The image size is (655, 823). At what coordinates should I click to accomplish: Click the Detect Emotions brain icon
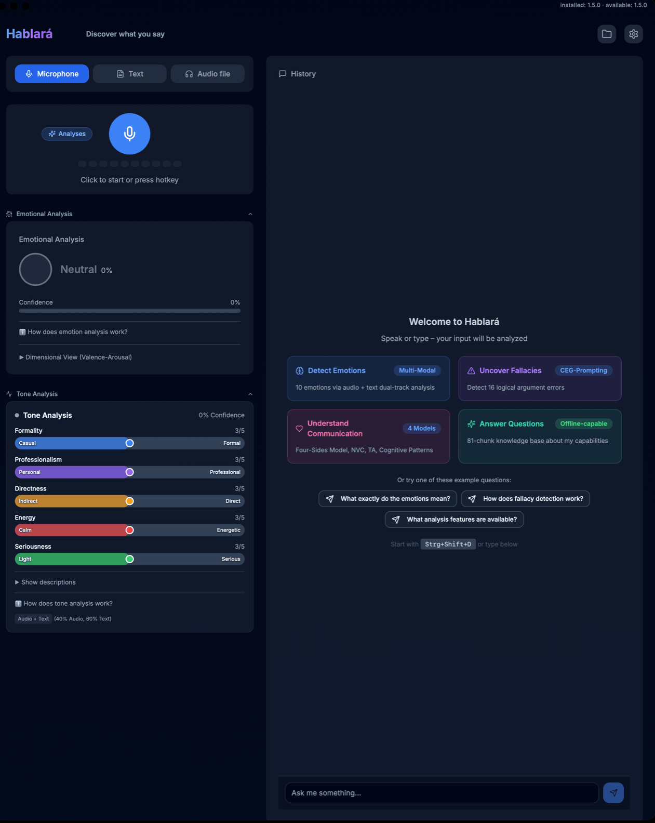[x=300, y=371]
